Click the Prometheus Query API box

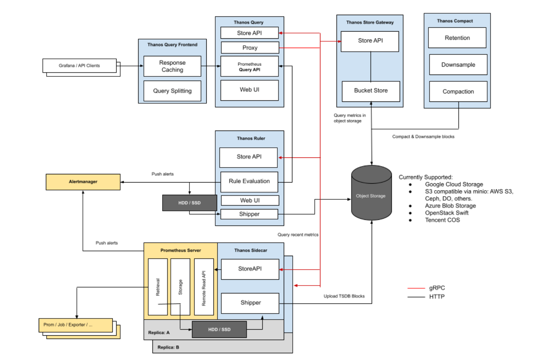tap(249, 66)
